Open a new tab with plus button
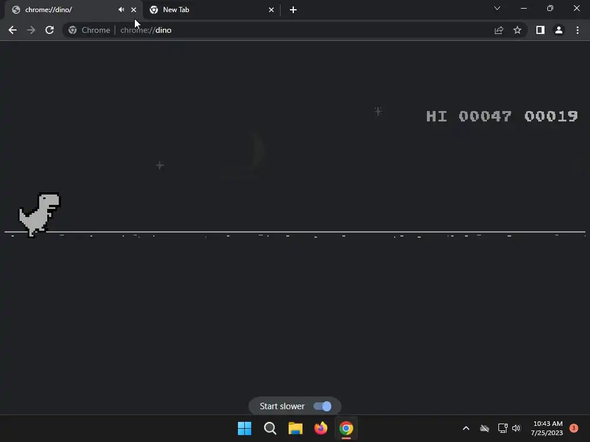590x442 pixels. coord(293,10)
